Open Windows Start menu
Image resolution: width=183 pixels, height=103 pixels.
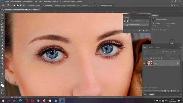3,101
